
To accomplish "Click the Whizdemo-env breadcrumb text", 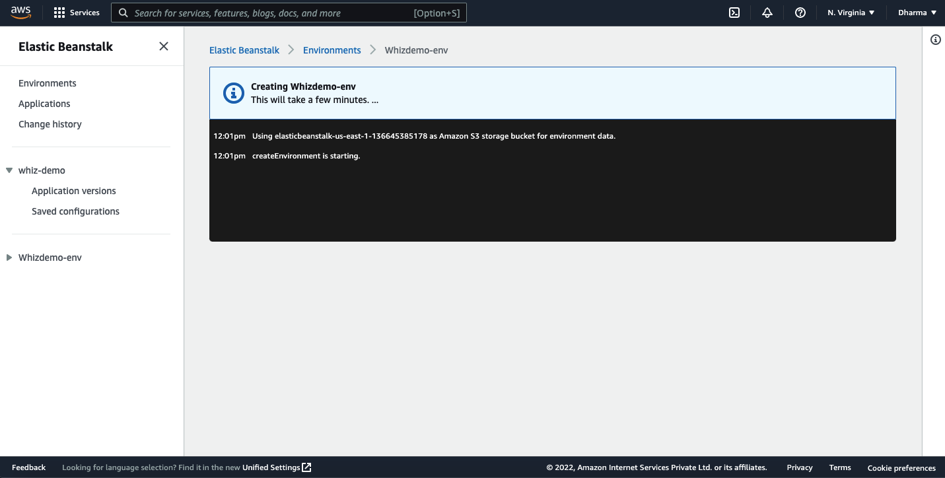I will (x=417, y=50).
